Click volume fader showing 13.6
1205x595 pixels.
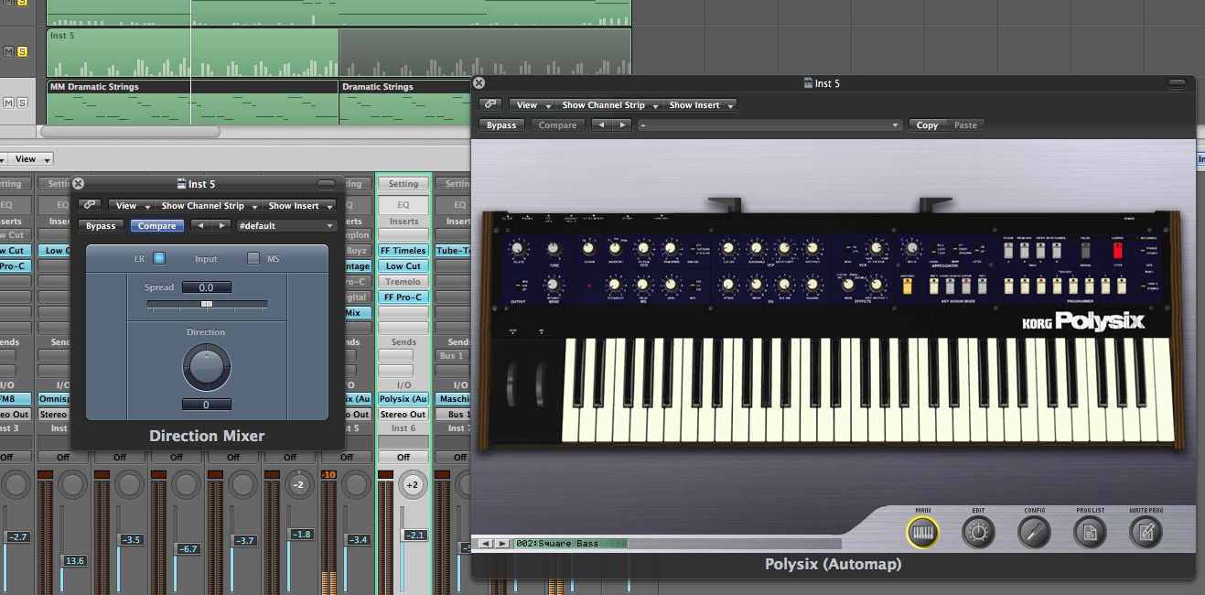[72, 560]
